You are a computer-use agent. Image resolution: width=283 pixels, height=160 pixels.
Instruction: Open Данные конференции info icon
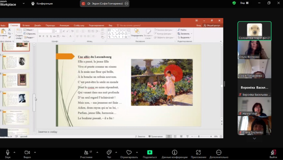click(x=175, y=152)
